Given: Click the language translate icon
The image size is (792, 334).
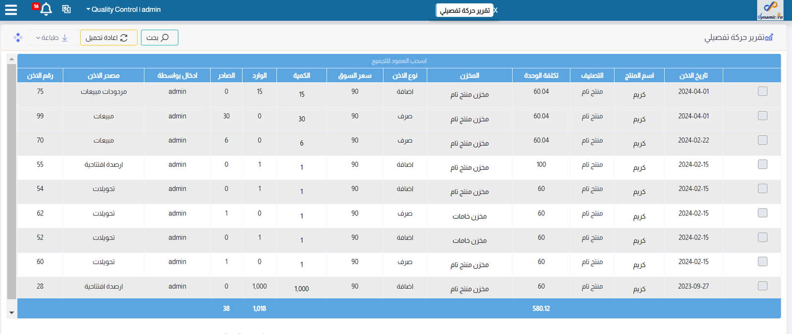Looking at the screenshot, I should (66, 9).
